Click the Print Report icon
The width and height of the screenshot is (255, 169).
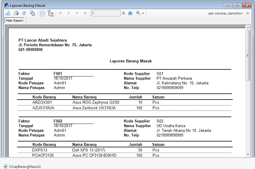coord(16,13)
